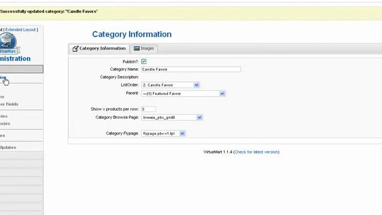This screenshot has height=215, width=382.
Task: Click Check for latest version link
Action: tap(256, 152)
